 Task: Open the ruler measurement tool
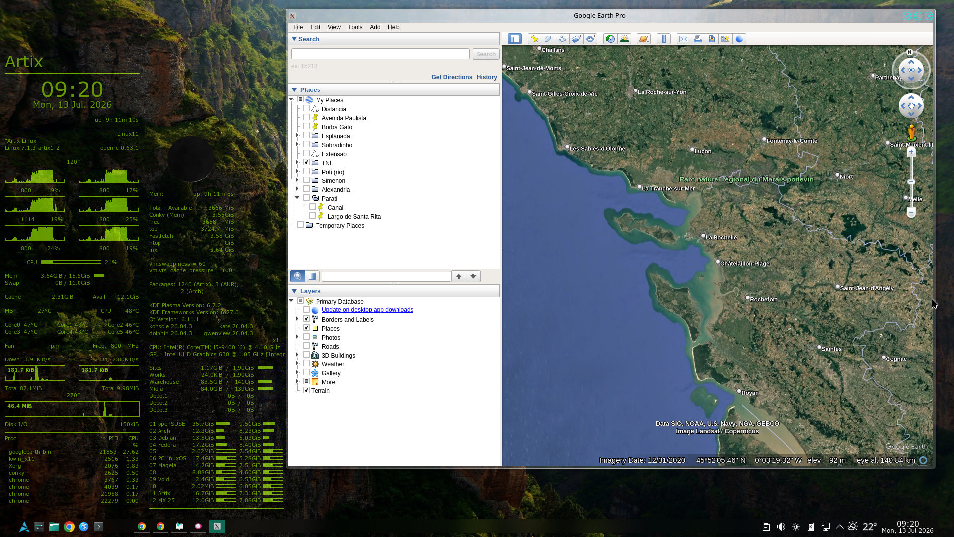pyautogui.click(x=664, y=39)
